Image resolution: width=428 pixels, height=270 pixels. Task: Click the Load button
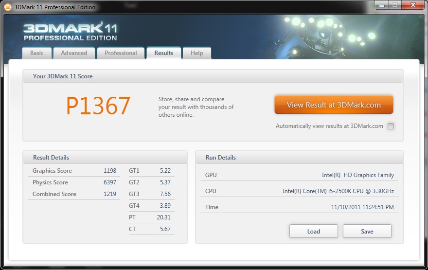[314, 231]
